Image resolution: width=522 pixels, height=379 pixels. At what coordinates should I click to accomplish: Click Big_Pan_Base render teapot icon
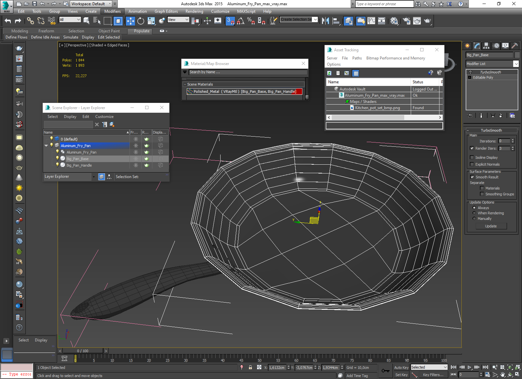[x=146, y=159]
